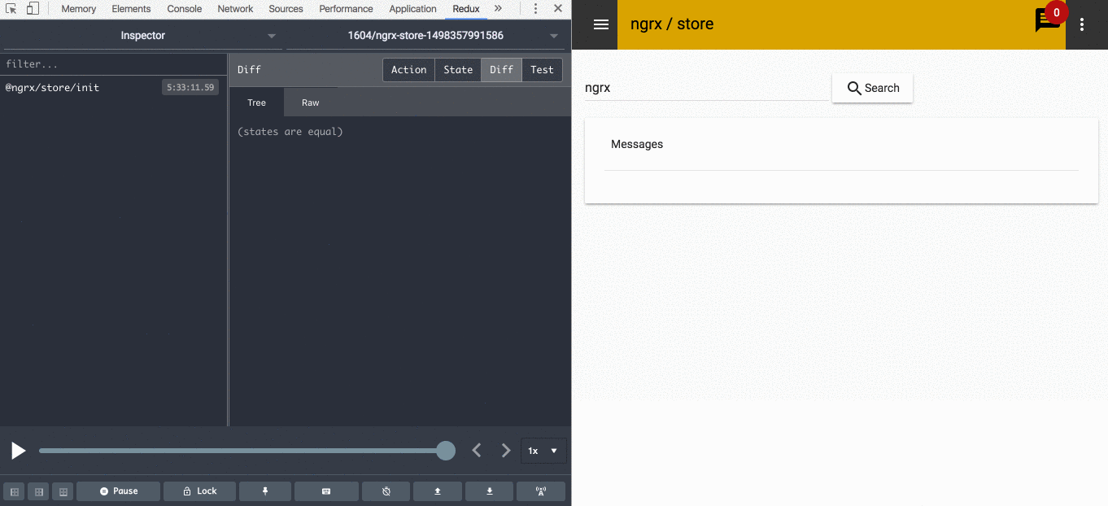1108x506 pixels.
Task: Toggle the slider timer icon button
Action: (386, 491)
